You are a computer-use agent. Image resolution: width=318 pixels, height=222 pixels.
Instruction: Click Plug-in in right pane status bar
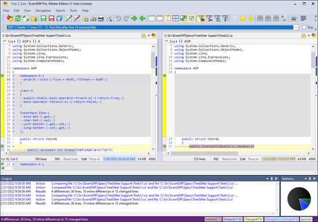(x=253, y=159)
